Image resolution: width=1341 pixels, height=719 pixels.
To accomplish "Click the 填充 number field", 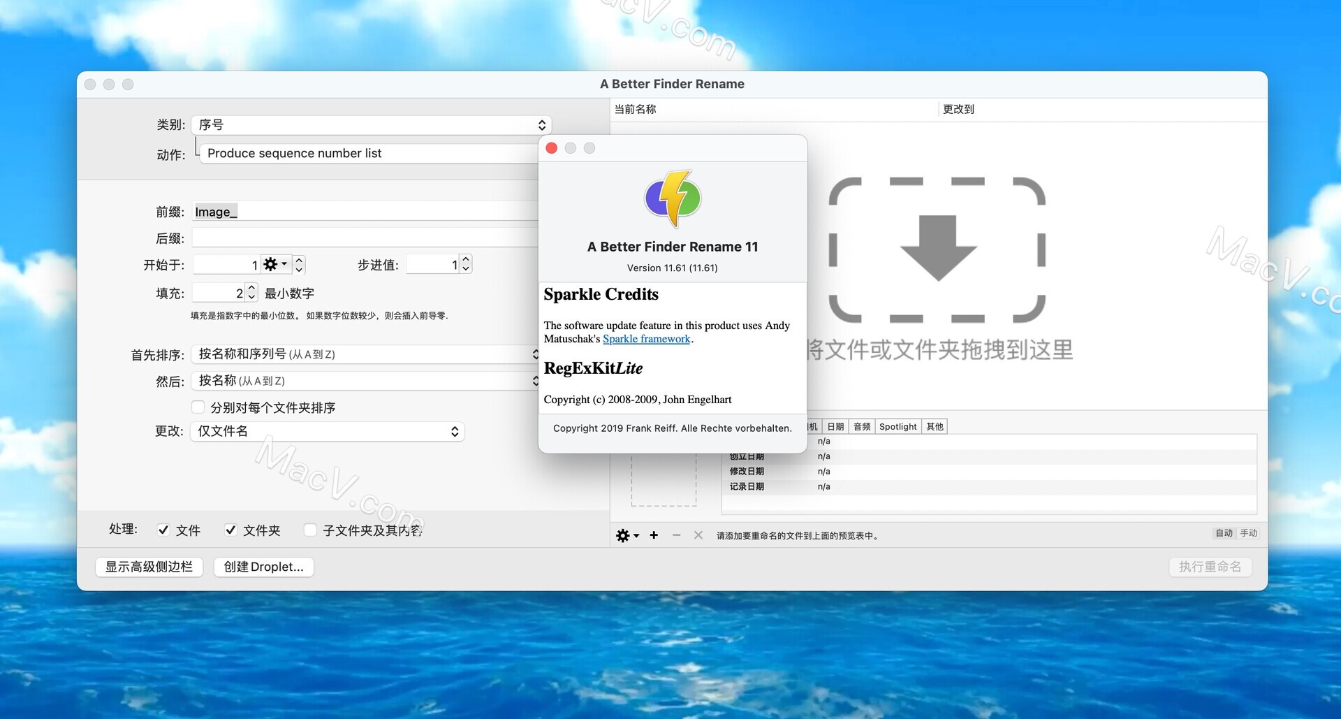I will 219,293.
